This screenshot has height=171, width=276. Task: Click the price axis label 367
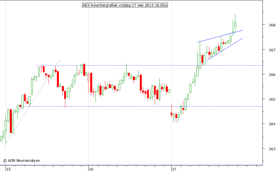272,50
